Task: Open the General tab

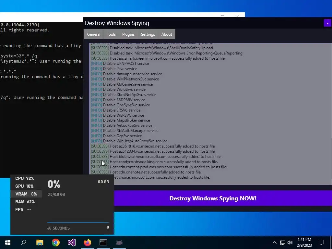Action: [94, 34]
